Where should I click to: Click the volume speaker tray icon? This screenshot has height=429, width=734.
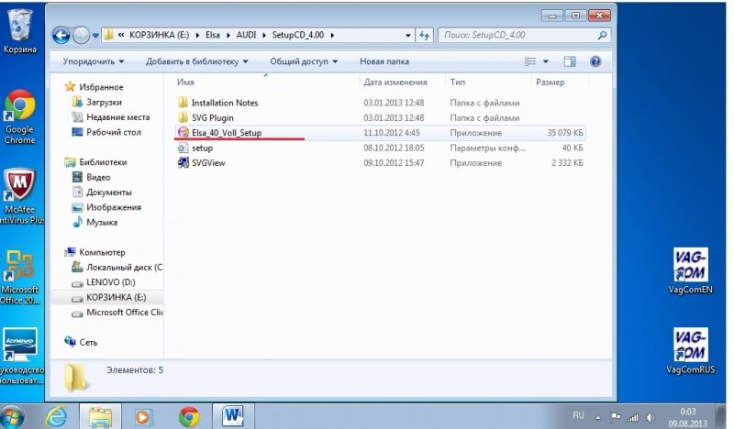coord(650,416)
